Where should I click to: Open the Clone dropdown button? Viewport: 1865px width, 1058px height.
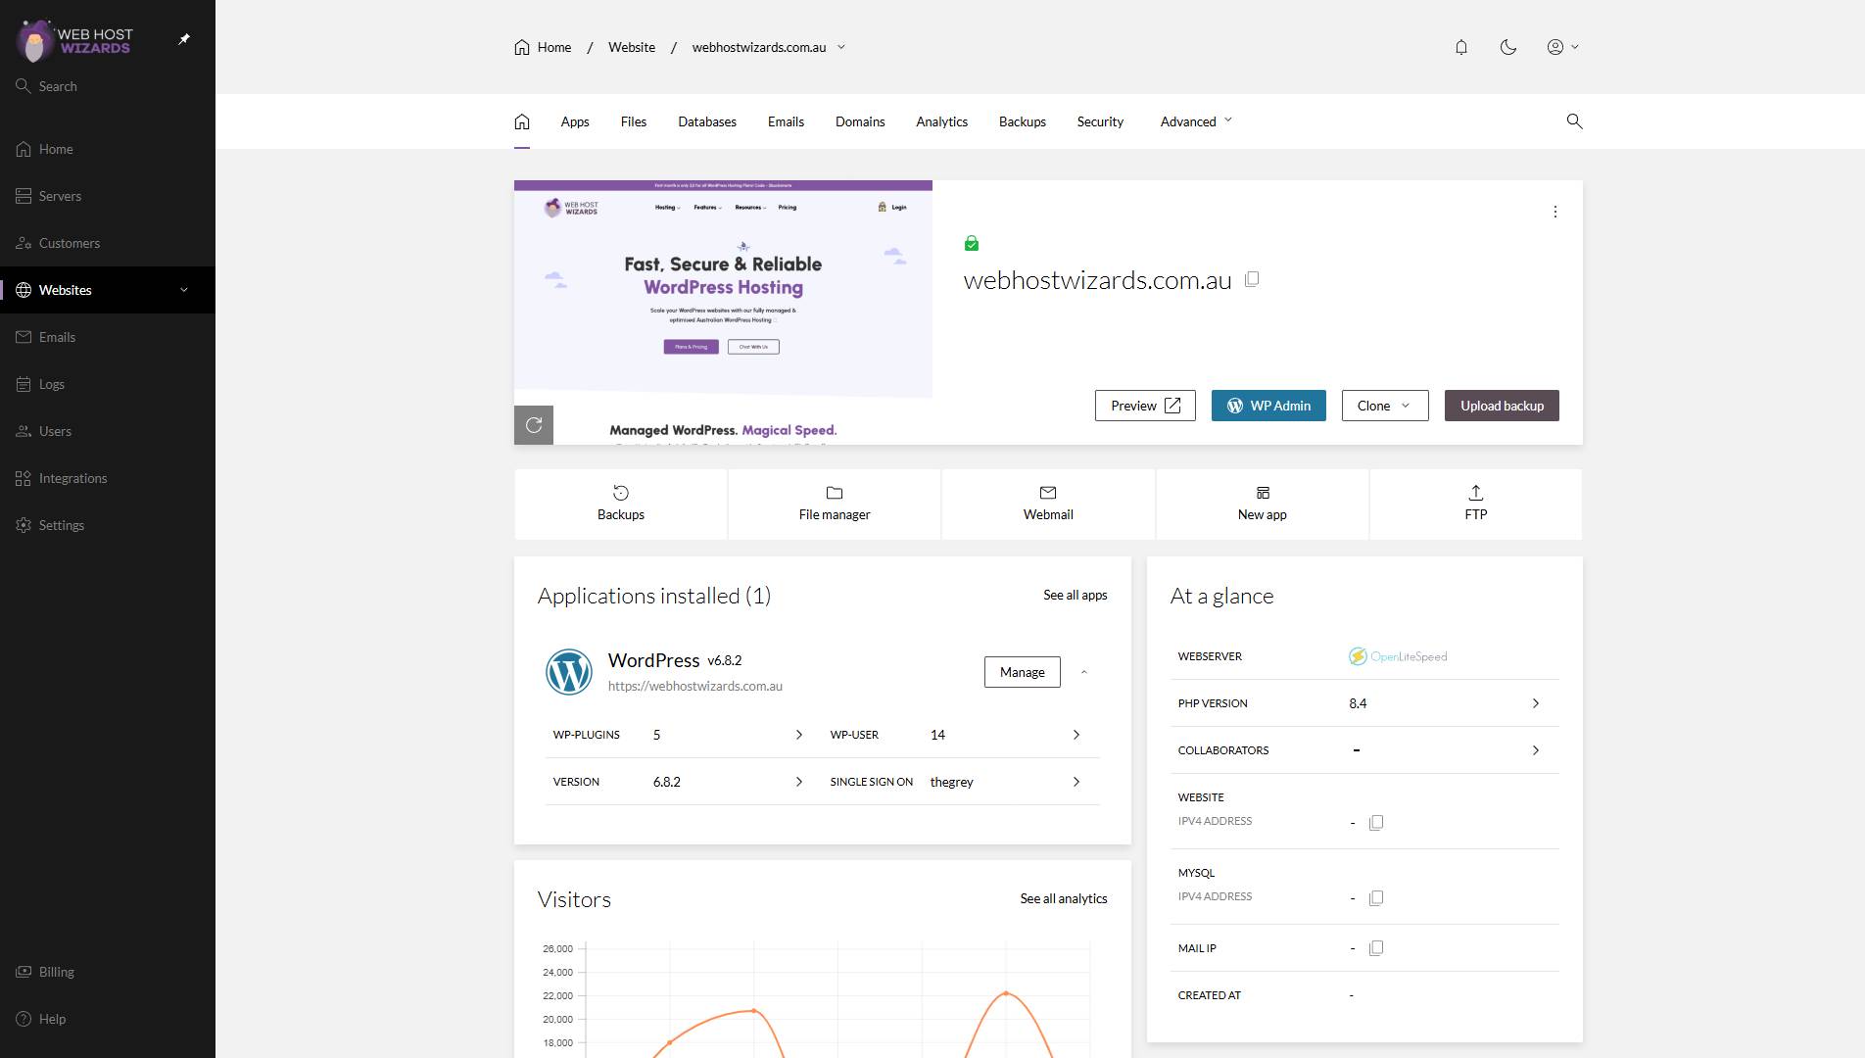click(1385, 406)
